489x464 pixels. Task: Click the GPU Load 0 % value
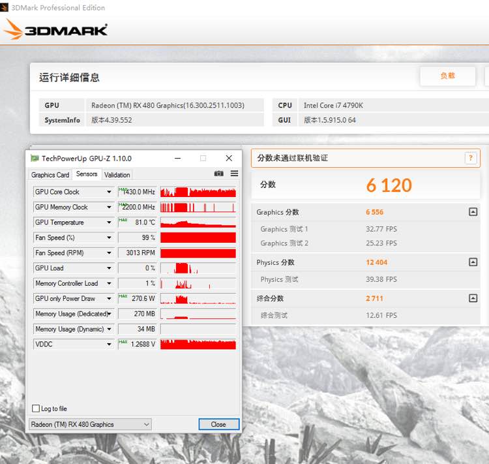(137, 268)
